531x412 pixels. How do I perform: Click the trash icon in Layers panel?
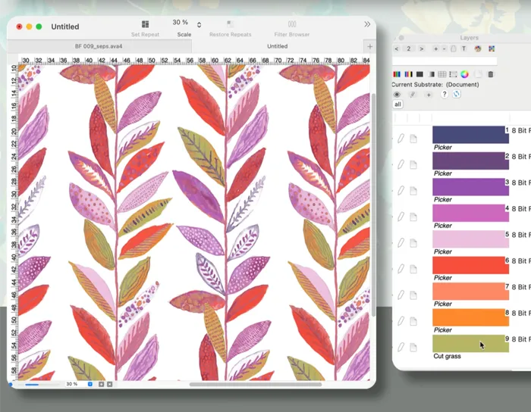[x=491, y=74]
